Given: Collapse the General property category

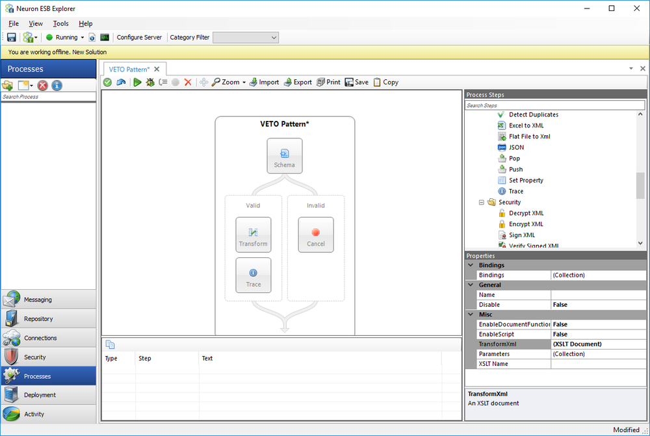Looking at the screenshot, I should (471, 285).
